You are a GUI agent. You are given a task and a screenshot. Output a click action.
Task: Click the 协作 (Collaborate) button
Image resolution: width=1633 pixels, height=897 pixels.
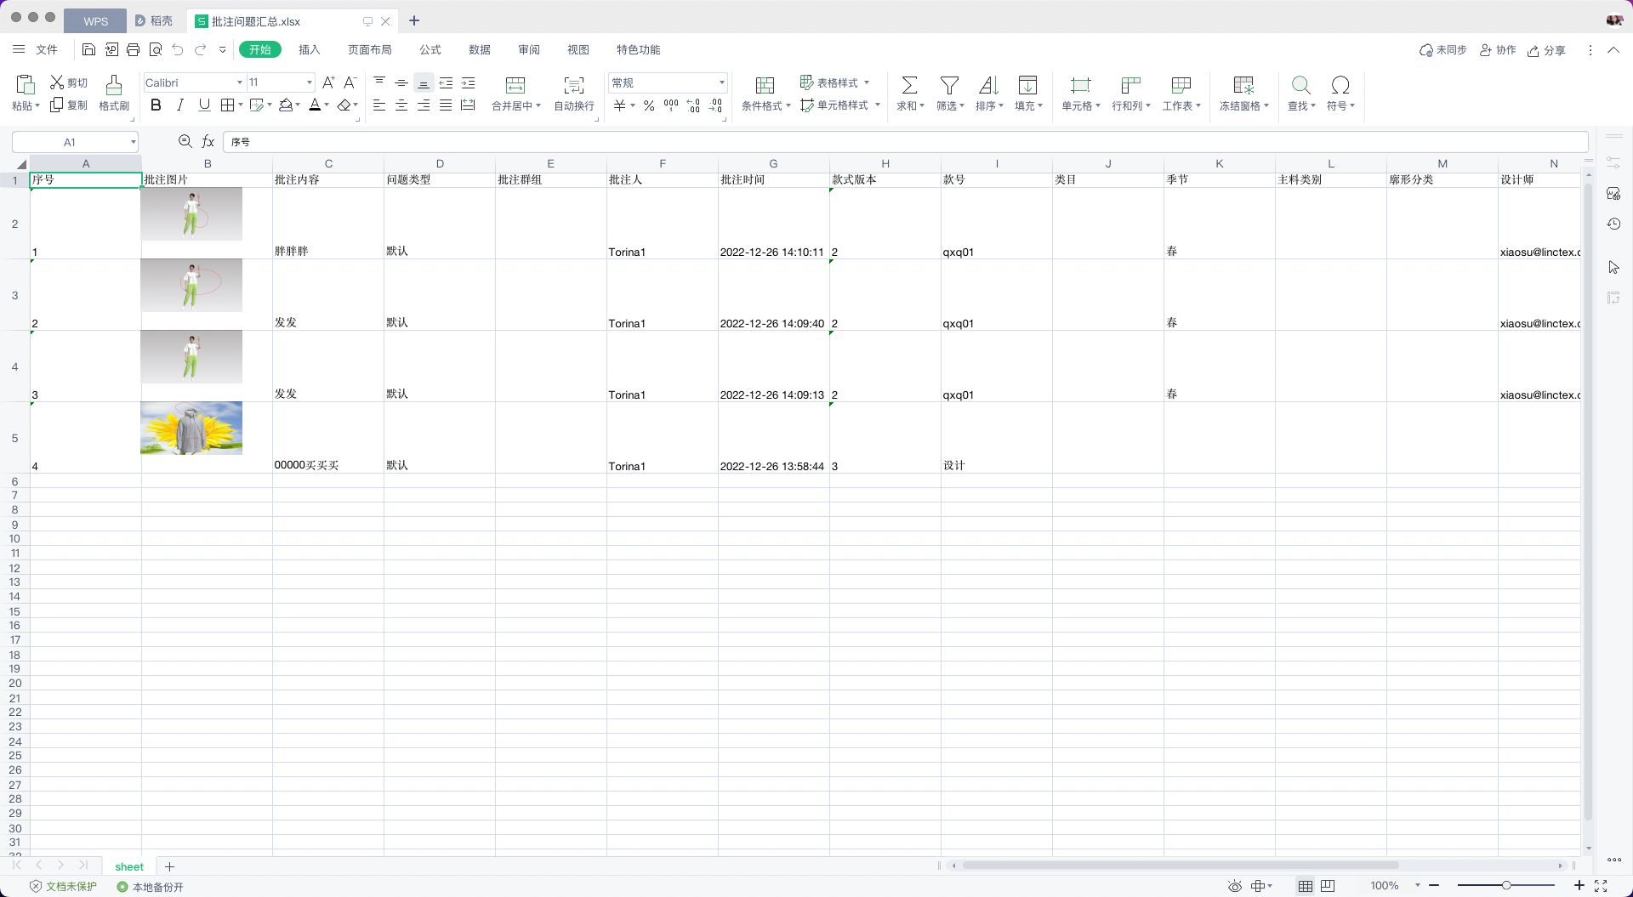(1498, 51)
